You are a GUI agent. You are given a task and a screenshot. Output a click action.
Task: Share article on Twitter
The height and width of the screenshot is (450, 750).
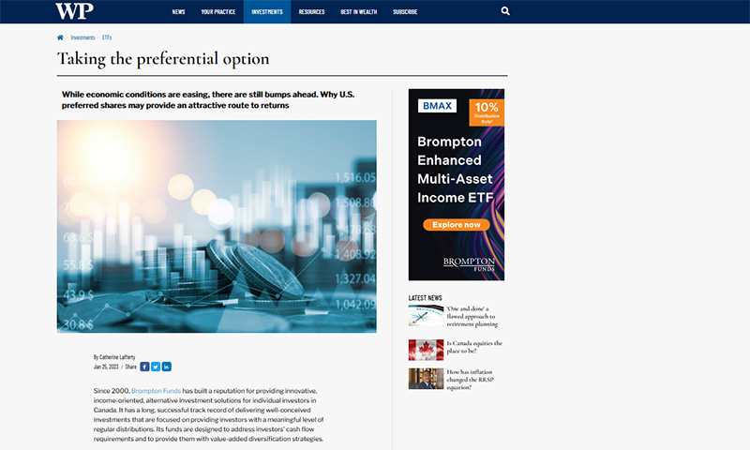pos(156,367)
